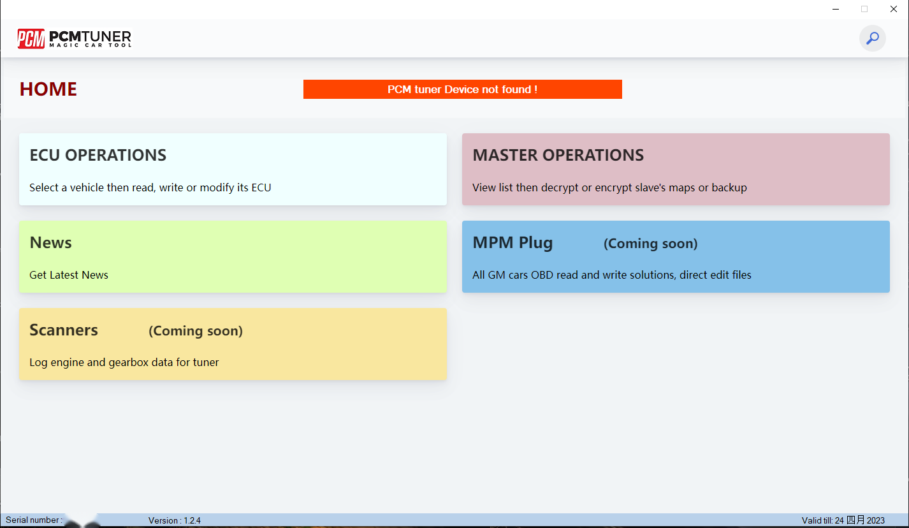Open the News tile heading

point(51,243)
